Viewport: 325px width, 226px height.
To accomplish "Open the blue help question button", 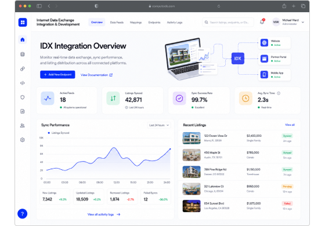I will (x=23, y=214).
